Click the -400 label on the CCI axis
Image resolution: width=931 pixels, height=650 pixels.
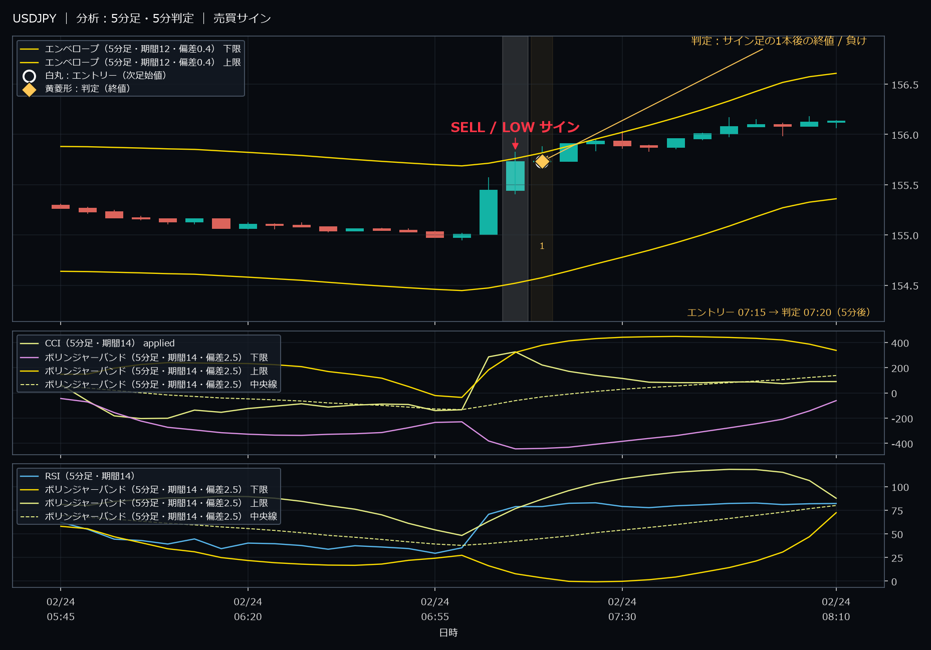click(x=902, y=444)
